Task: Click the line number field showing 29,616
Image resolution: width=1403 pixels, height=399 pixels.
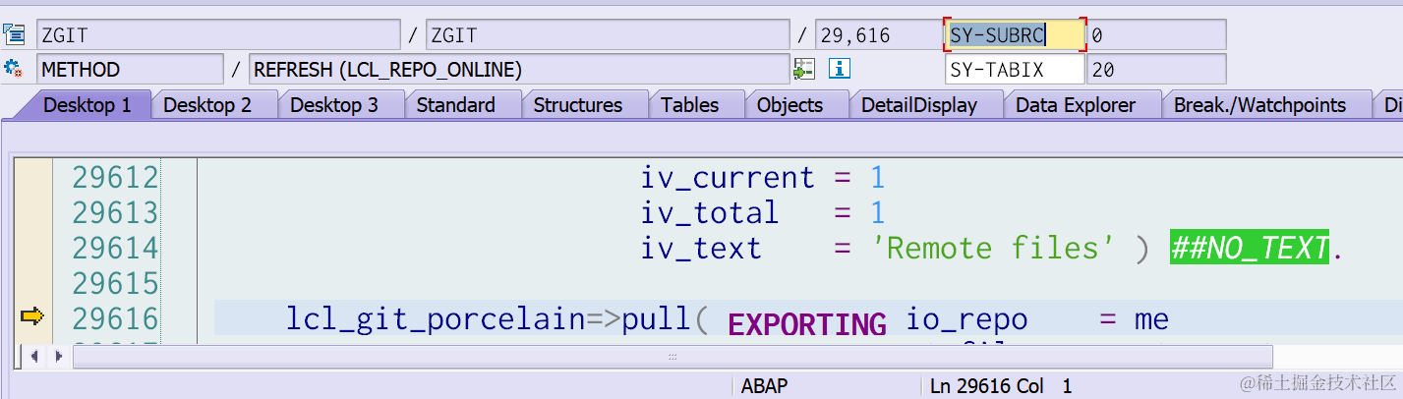Action: click(877, 34)
